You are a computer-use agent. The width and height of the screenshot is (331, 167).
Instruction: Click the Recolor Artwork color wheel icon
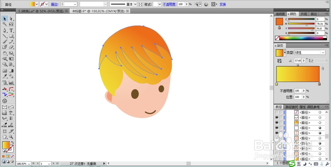tap(206, 4)
